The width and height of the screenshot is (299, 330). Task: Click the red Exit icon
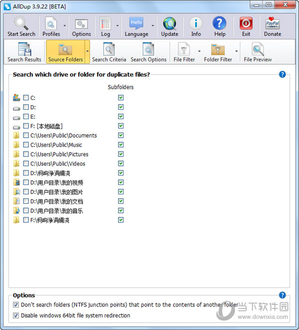[246, 26]
